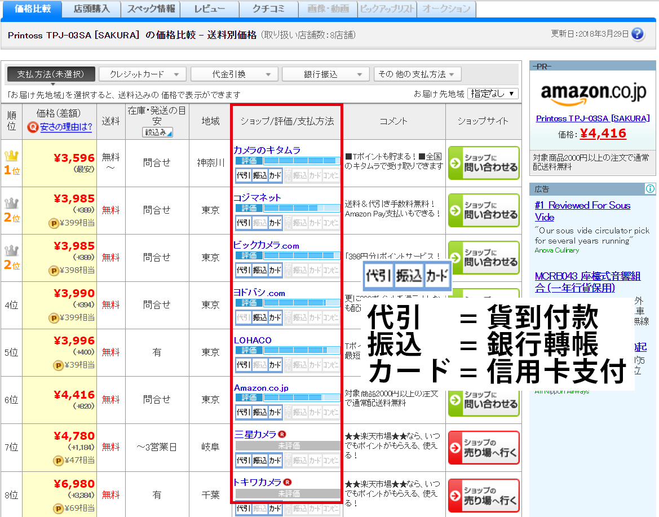Click the gold crown icon for rank 1

[x=11, y=156]
